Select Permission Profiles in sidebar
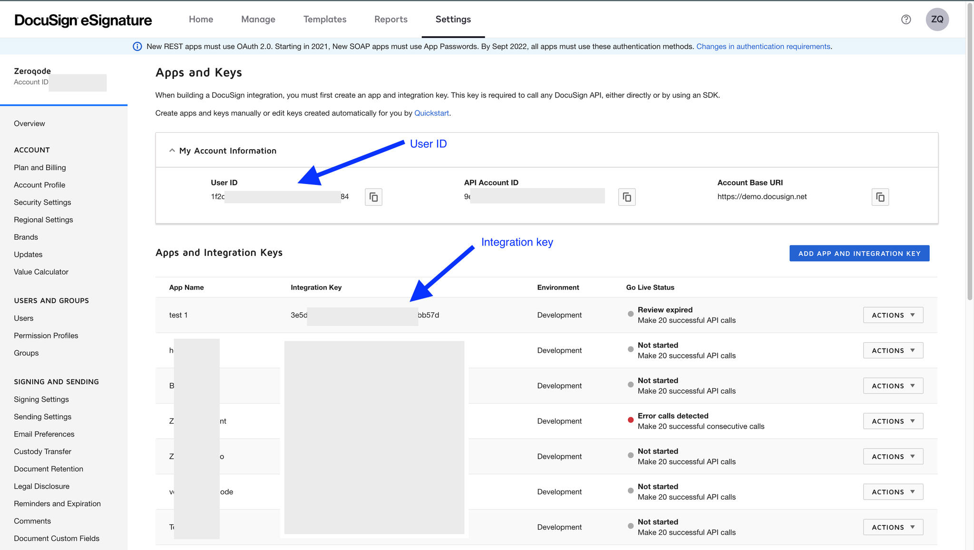The width and height of the screenshot is (974, 550). coord(46,336)
